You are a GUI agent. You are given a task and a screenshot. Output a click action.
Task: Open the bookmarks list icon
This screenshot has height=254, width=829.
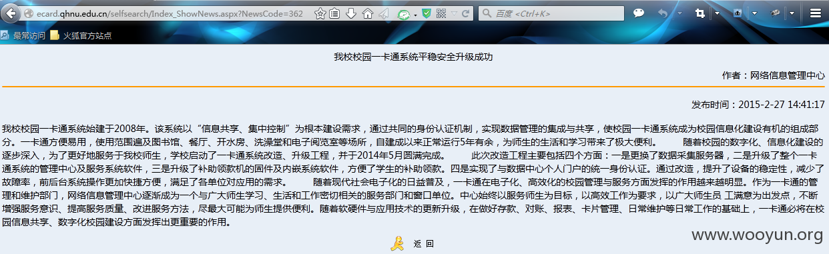tap(334, 13)
